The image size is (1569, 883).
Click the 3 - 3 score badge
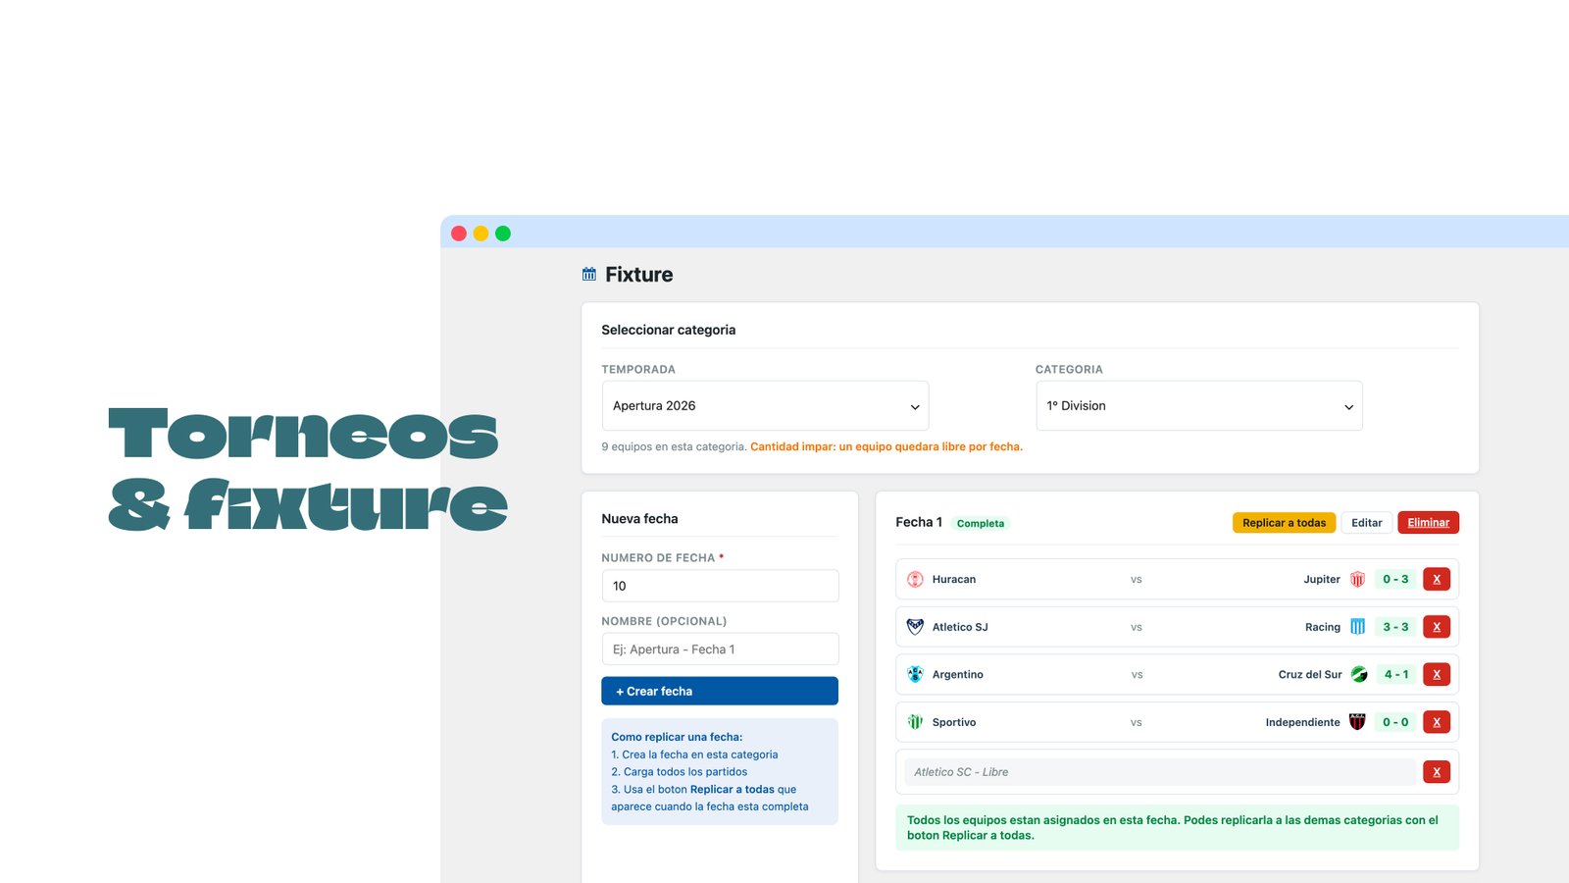[x=1395, y=627]
